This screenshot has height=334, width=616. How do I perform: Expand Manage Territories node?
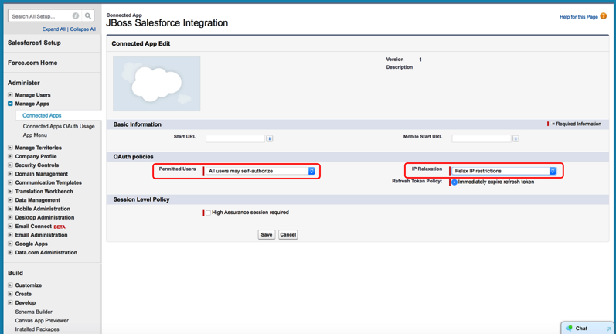[10, 148]
